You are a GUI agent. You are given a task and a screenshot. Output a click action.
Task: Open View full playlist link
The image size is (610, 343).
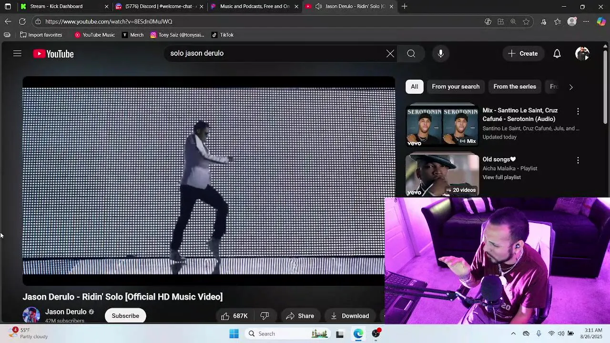[501, 177]
